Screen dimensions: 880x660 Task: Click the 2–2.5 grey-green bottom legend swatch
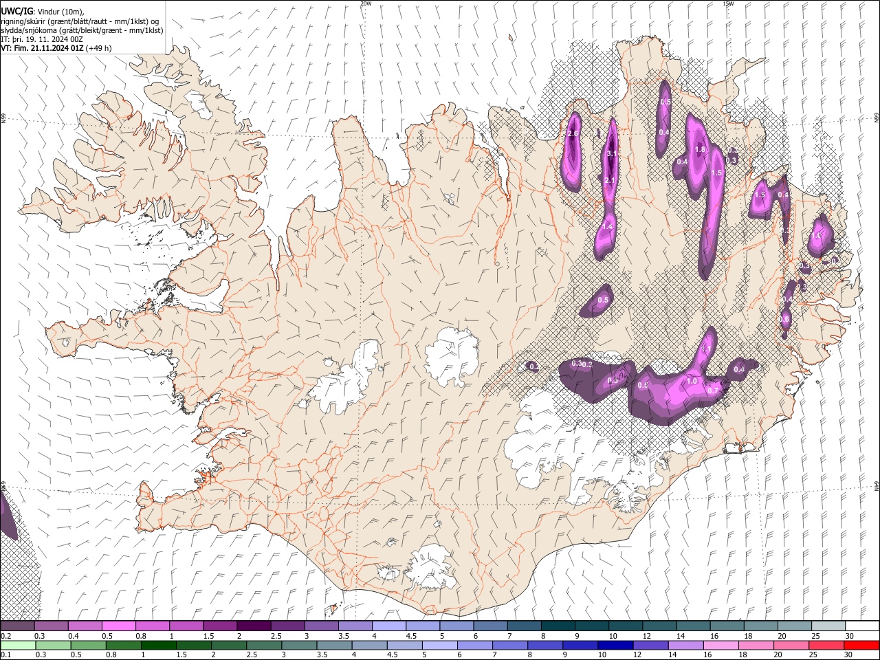[x=228, y=645]
